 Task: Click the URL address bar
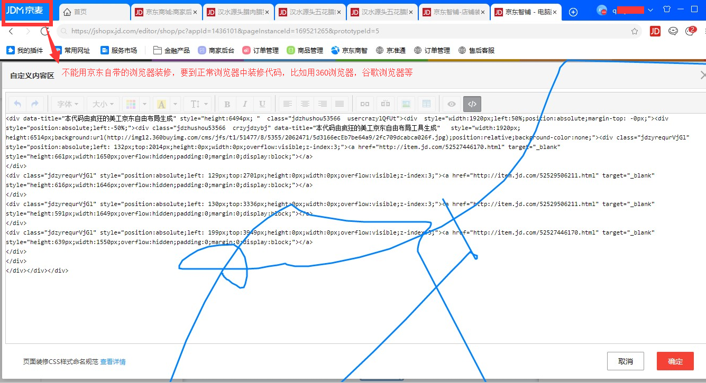pos(349,31)
